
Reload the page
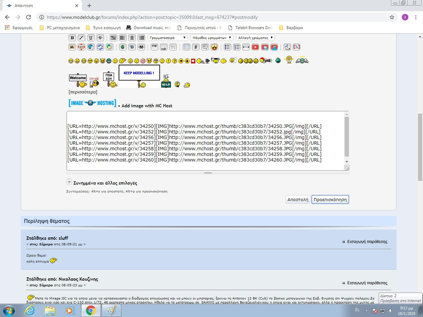click(28, 17)
